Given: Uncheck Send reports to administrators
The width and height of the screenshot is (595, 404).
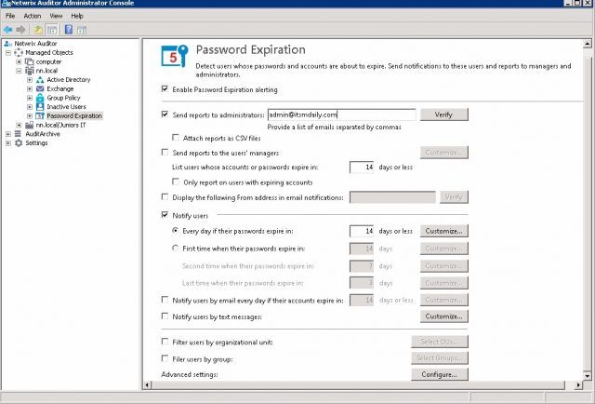Looking at the screenshot, I should click(165, 114).
